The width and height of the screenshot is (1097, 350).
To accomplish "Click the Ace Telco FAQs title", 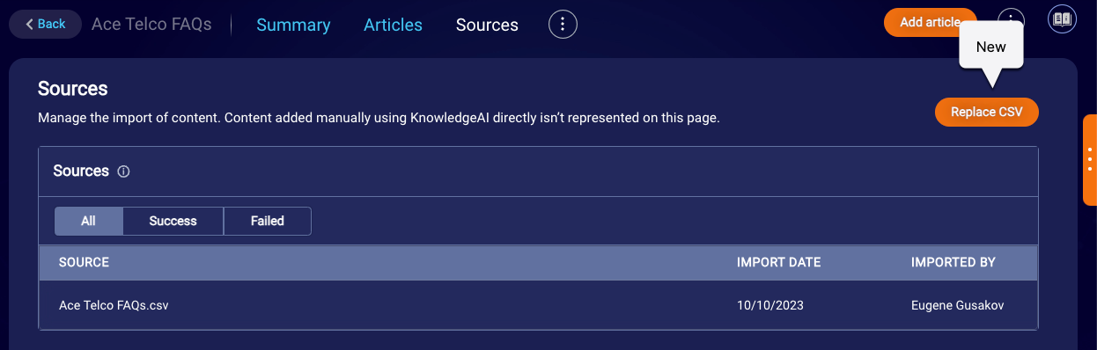I will pyautogui.click(x=151, y=24).
